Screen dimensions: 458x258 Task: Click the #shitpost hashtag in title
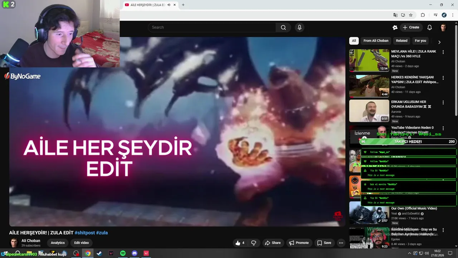pos(85,233)
